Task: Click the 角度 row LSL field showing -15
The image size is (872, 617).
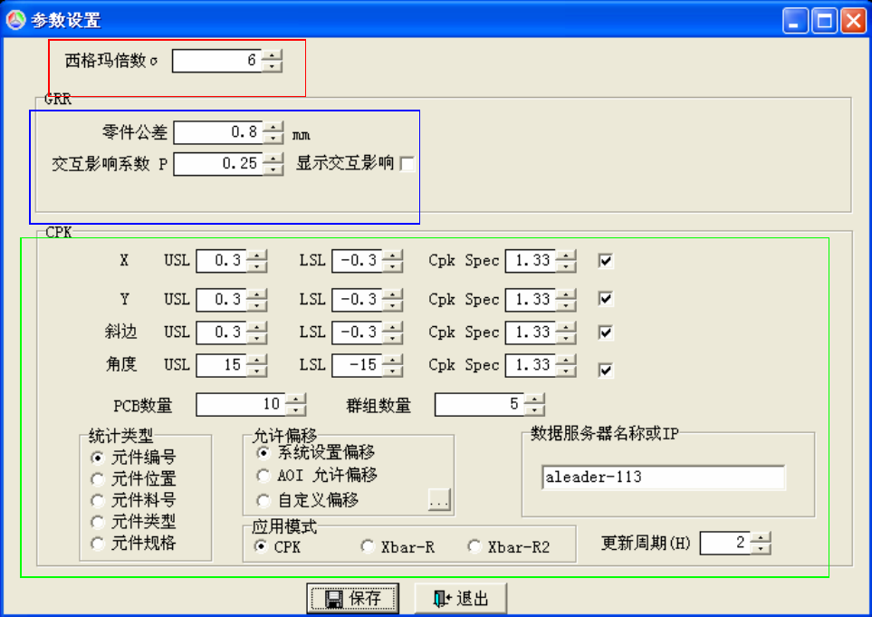Action: pyautogui.click(x=357, y=365)
